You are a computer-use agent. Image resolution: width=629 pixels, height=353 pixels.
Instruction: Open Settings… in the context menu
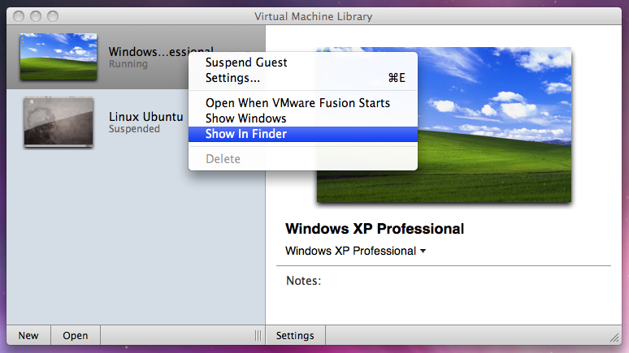pos(303,78)
